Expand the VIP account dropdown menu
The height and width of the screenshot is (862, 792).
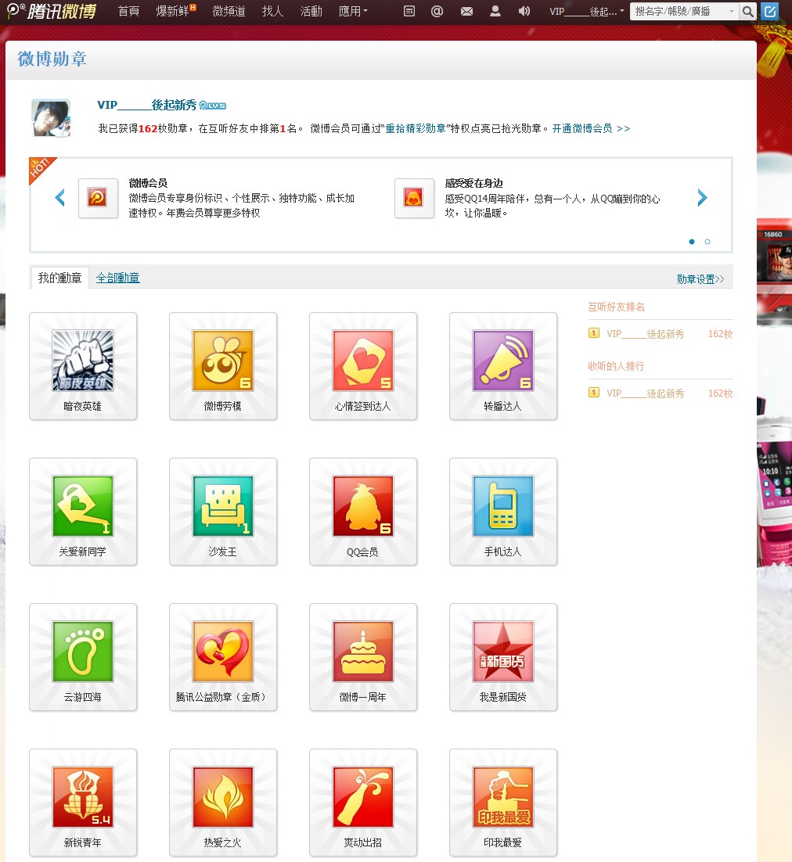pyautogui.click(x=586, y=11)
